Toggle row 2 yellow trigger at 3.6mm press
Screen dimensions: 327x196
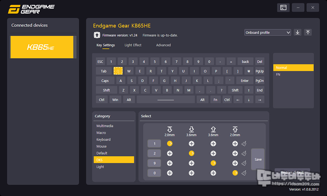[x=191, y=153]
